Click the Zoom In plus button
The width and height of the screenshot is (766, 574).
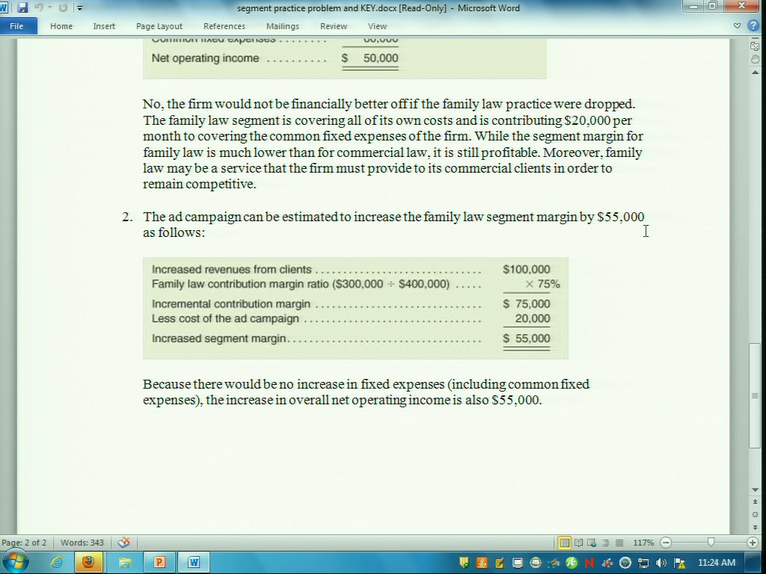click(753, 543)
